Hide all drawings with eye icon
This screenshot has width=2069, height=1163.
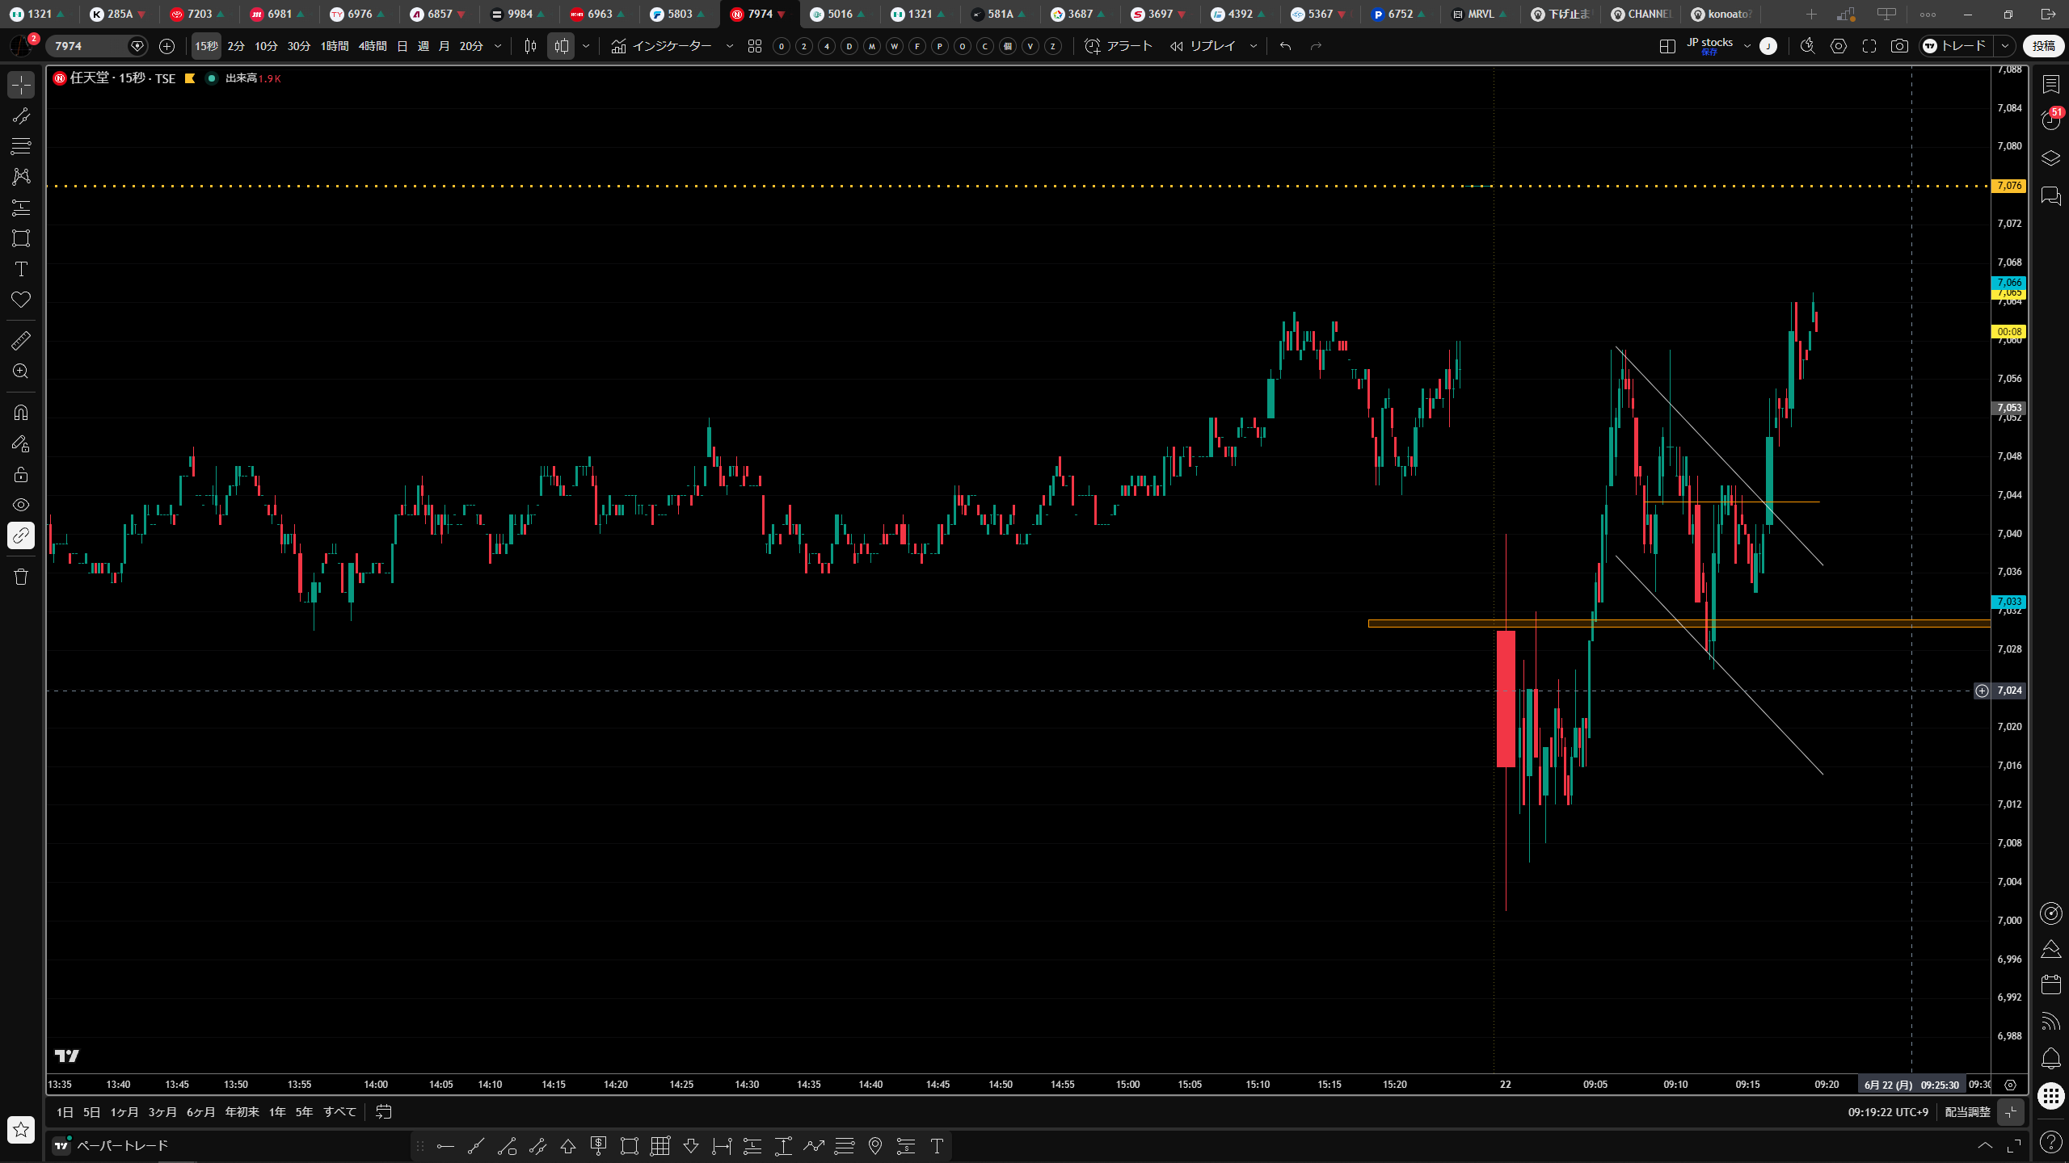pyautogui.click(x=21, y=505)
